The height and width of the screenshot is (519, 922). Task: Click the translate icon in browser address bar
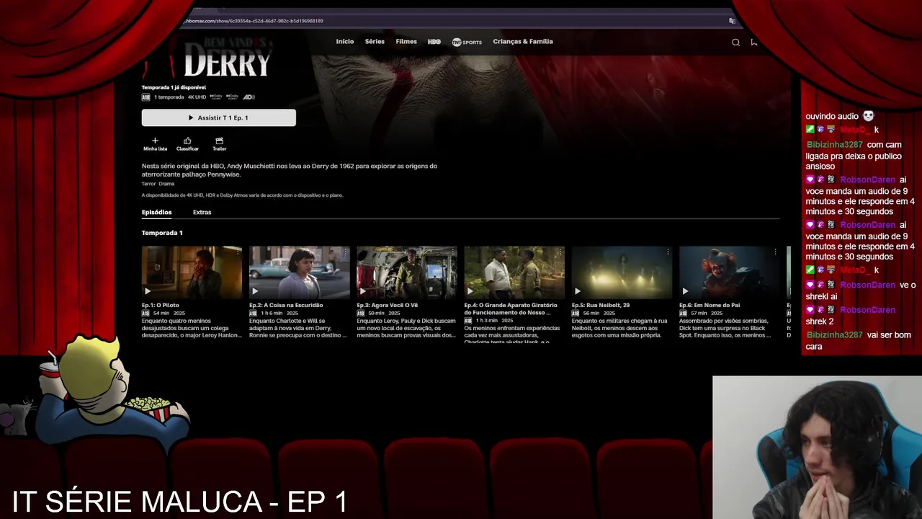click(732, 21)
